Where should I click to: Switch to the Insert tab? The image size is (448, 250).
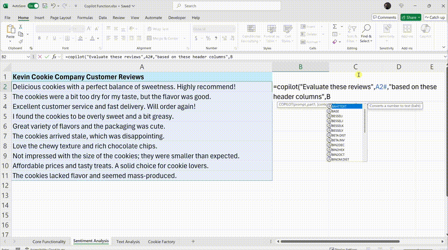39,18
